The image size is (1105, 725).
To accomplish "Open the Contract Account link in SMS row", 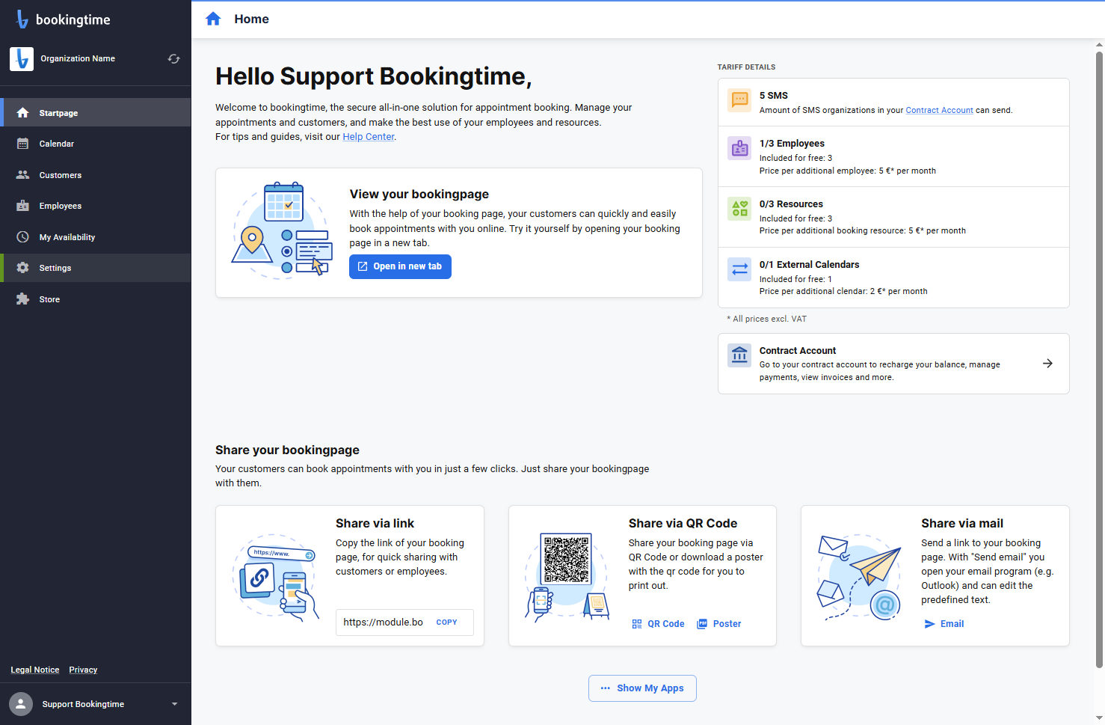I will [939, 110].
